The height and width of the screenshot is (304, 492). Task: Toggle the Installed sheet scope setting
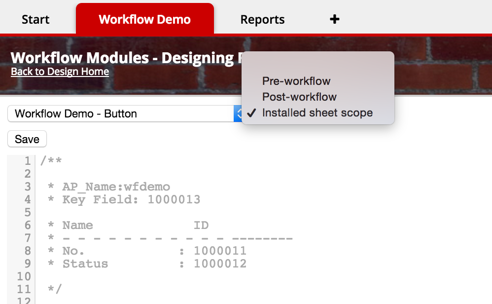tap(318, 113)
